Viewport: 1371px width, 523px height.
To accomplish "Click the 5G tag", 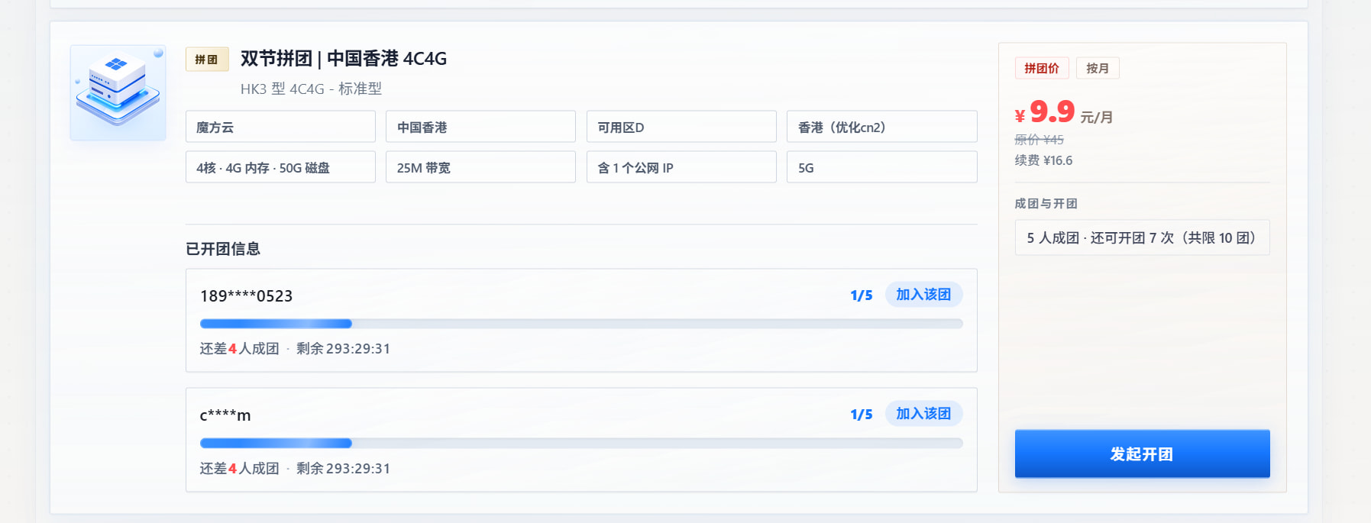I will [882, 167].
